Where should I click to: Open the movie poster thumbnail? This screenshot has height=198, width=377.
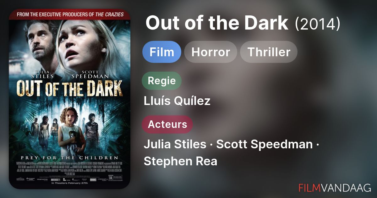click(x=69, y=99)
